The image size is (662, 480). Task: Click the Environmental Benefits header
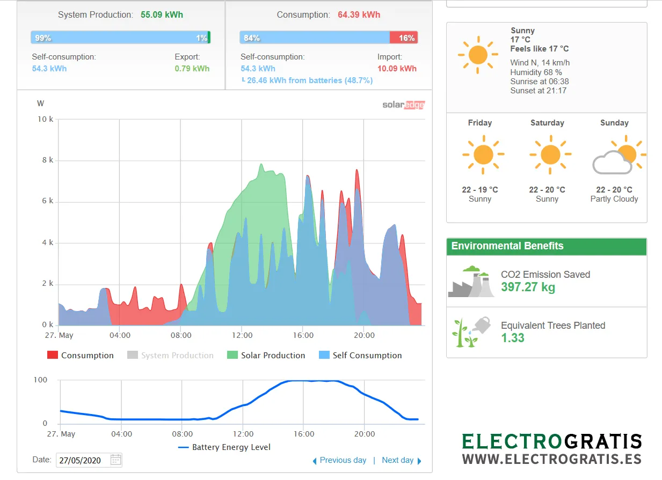(546, 246)
